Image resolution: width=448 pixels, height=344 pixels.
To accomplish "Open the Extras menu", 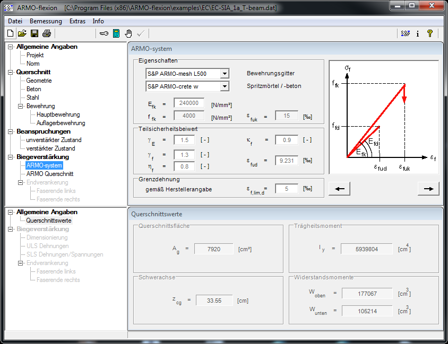I will coord(77,21).
